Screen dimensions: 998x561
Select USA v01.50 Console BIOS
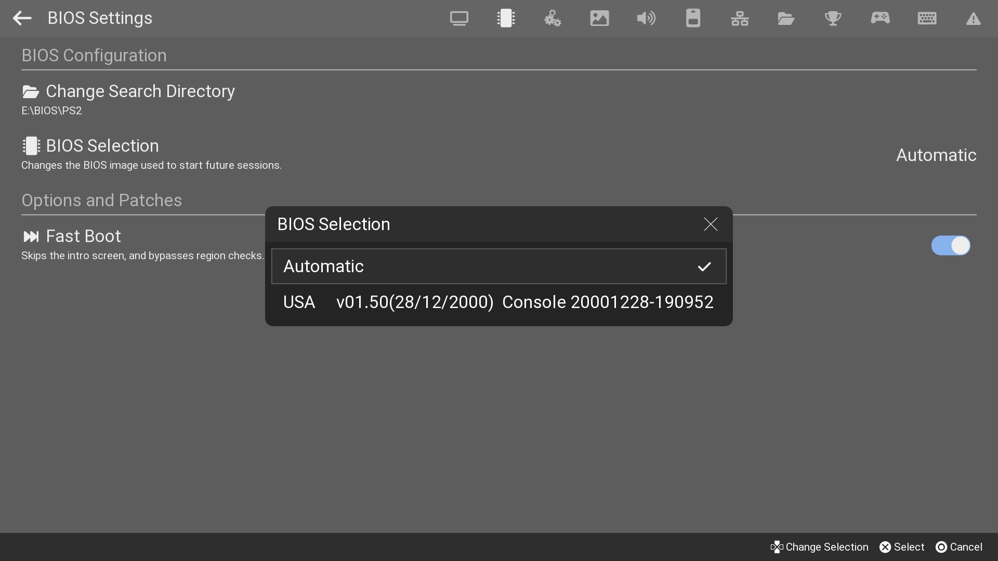click(x=499, y=302)
